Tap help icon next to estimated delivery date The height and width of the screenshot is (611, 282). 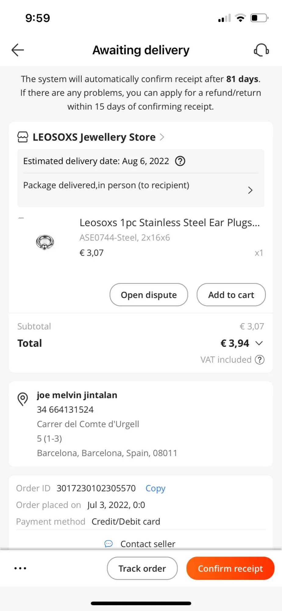click(x=180, y=161)
